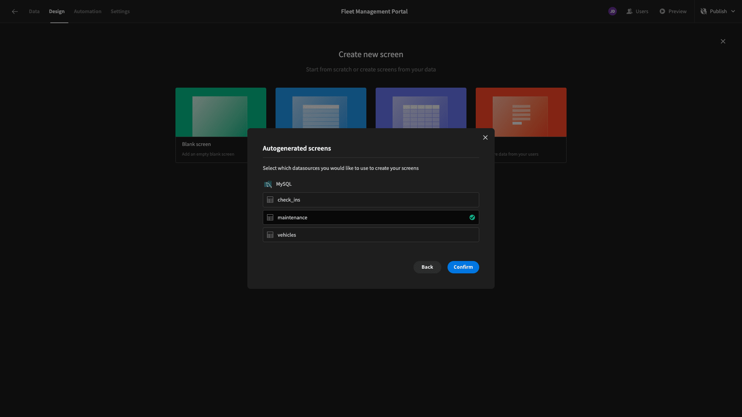
Task: Close the autogenerated screens modal
Action: [485, 137]
